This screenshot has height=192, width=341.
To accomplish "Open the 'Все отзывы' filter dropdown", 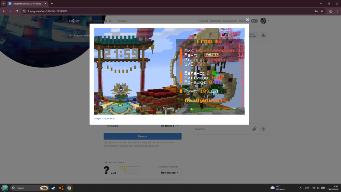I will point(169,173).
